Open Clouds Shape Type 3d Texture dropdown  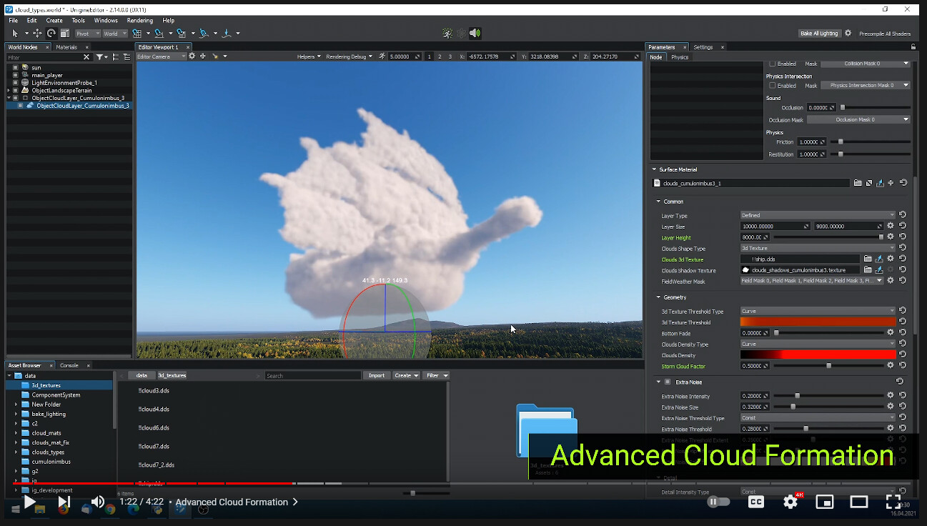point(817,248)
